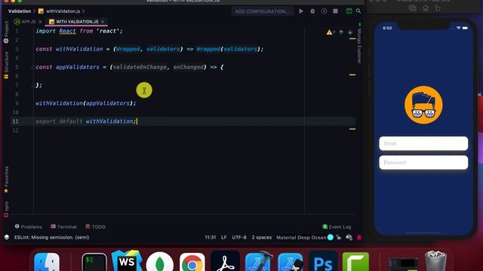Open the Project tool window

(6, 32)
